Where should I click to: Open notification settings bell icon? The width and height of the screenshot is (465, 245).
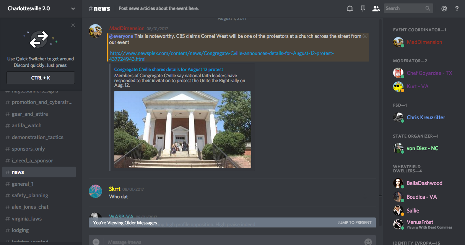point(350,8)
